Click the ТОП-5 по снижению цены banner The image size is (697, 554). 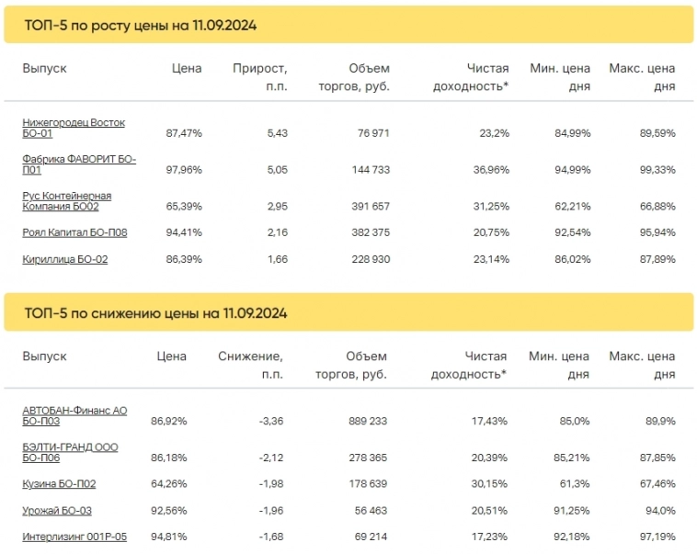point(348,313)
